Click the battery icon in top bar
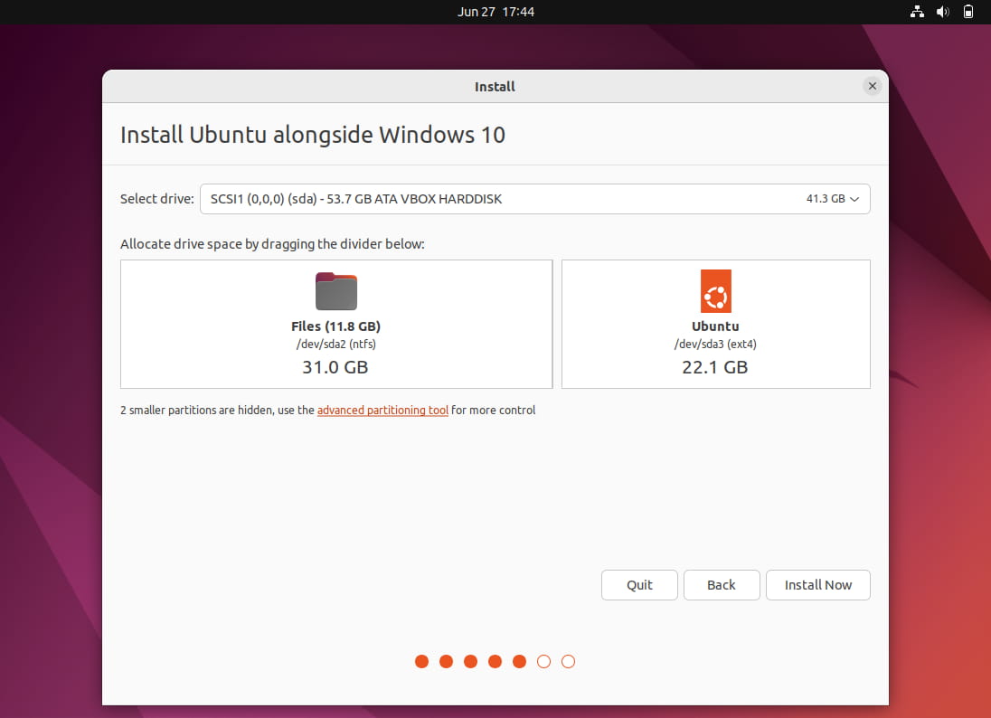The width and height of the screenshot is (991, 718). click(x=968, y=12)
